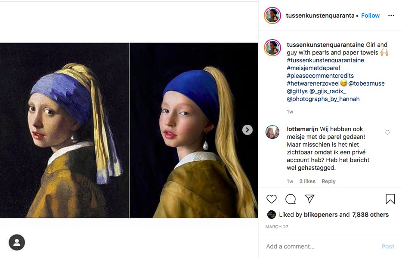402x258 pixels.
Task: Go to next image with arrow
Action: (x=247, y=130)
